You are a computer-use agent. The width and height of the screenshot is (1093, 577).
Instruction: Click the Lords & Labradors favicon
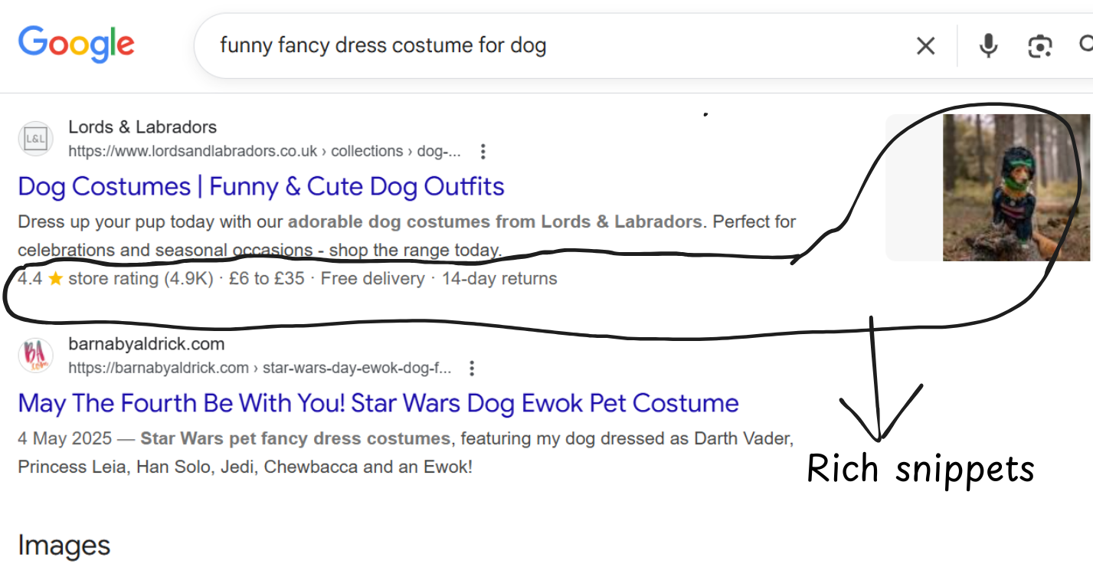[35, 139]
